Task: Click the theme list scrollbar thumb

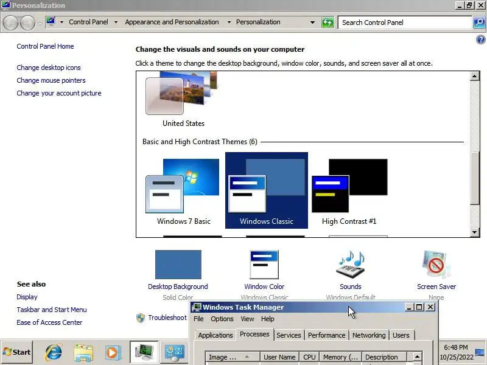Action: 474,178
